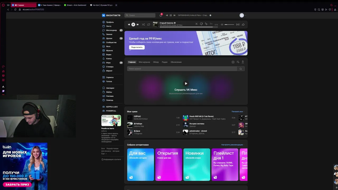This screenshot has height=190, width=338.
Task: Go to previous track in player bar
Action: (x=129, y=25)
